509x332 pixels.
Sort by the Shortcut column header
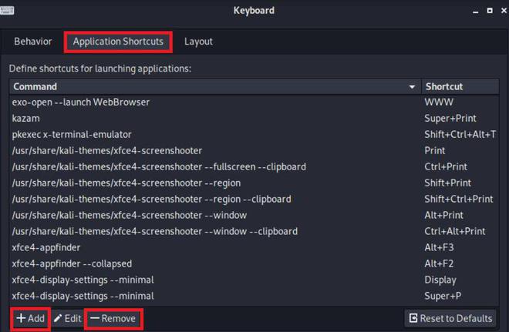(460, 86)
